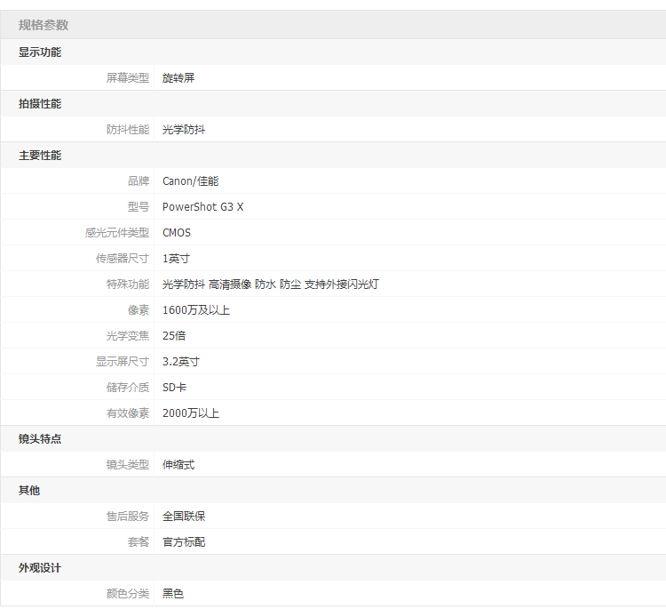666x609 pixels.
Task: Click the 拍摄性能 section heading
Action: 40,104
